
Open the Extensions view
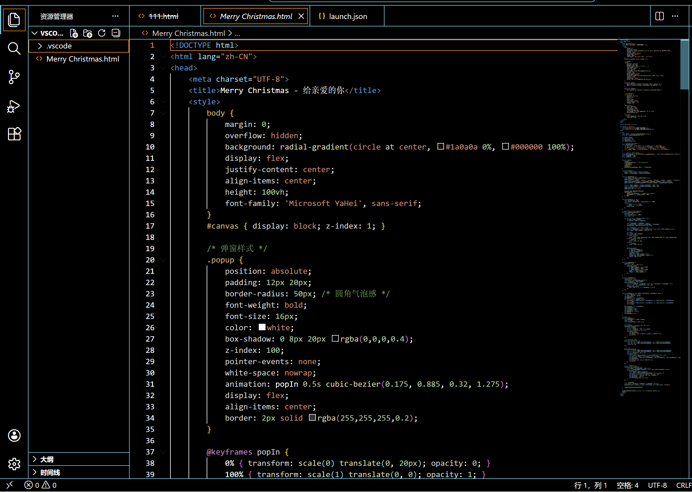point(14,133)
